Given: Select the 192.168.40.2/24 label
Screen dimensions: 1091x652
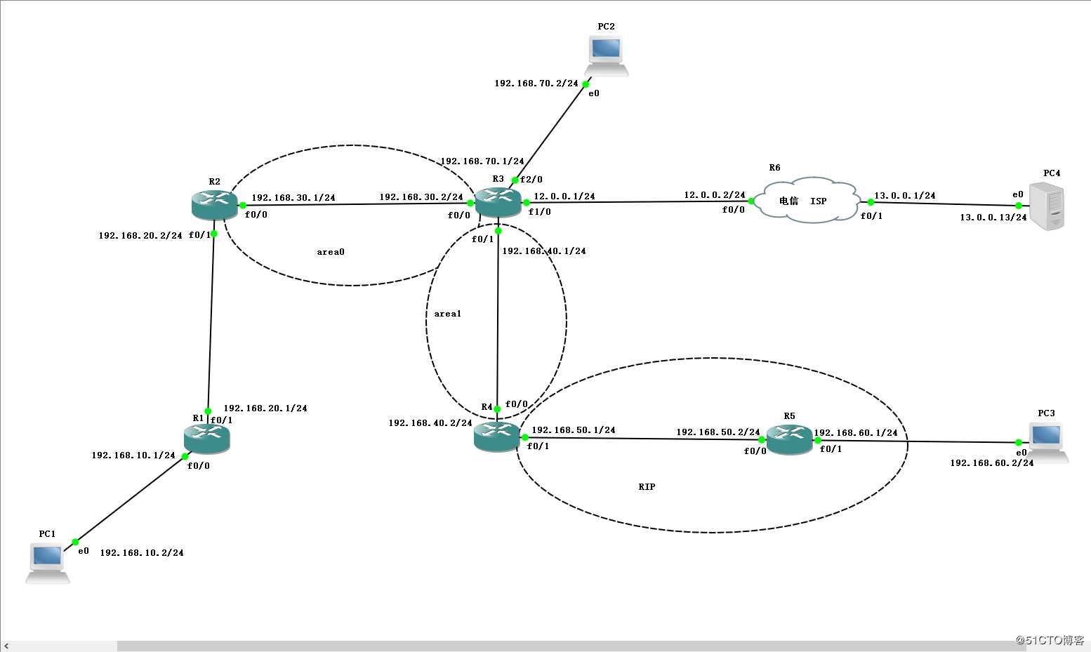Looking at the screenshot, I should (x=430, y=423).
